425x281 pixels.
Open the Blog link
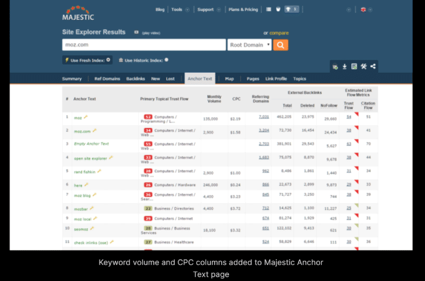(x=160, y=10)
